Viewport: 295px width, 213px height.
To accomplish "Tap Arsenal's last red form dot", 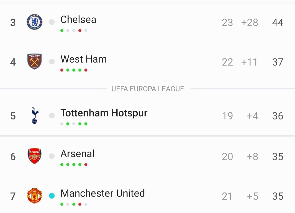I will [x=86, y=165].
